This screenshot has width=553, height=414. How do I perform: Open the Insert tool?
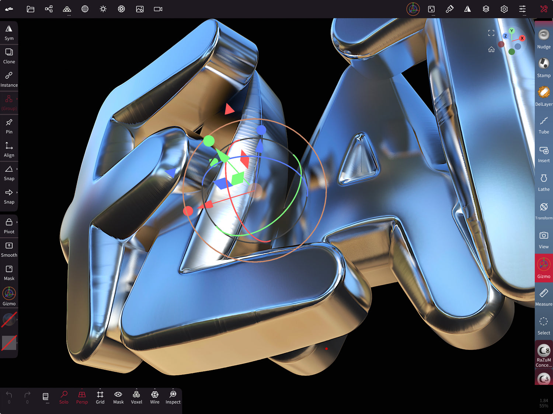(543, 154)
